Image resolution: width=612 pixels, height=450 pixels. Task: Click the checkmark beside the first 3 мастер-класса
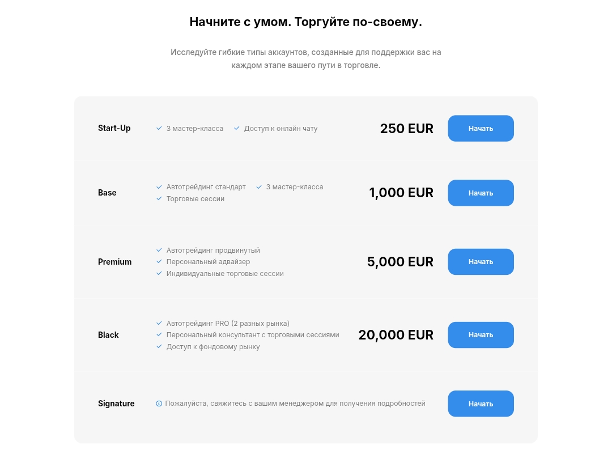point(159,128)
